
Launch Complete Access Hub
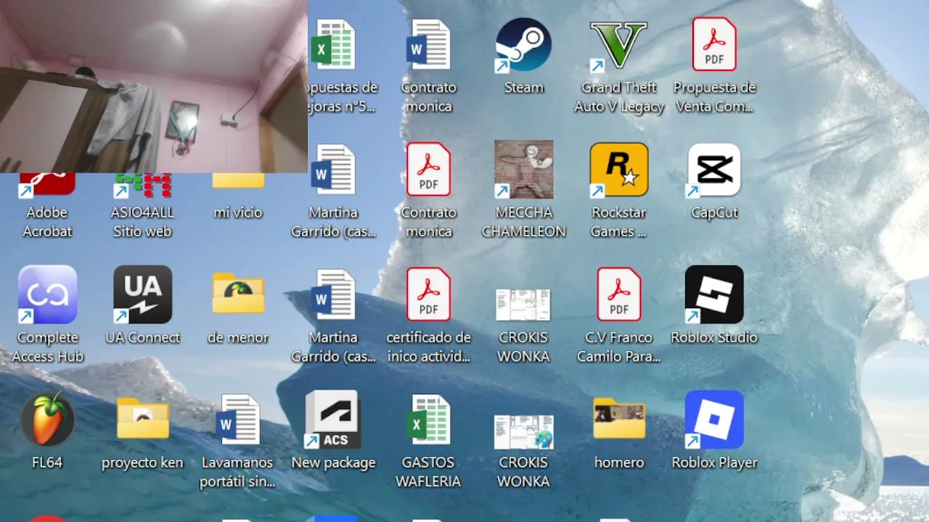(47, 294)
